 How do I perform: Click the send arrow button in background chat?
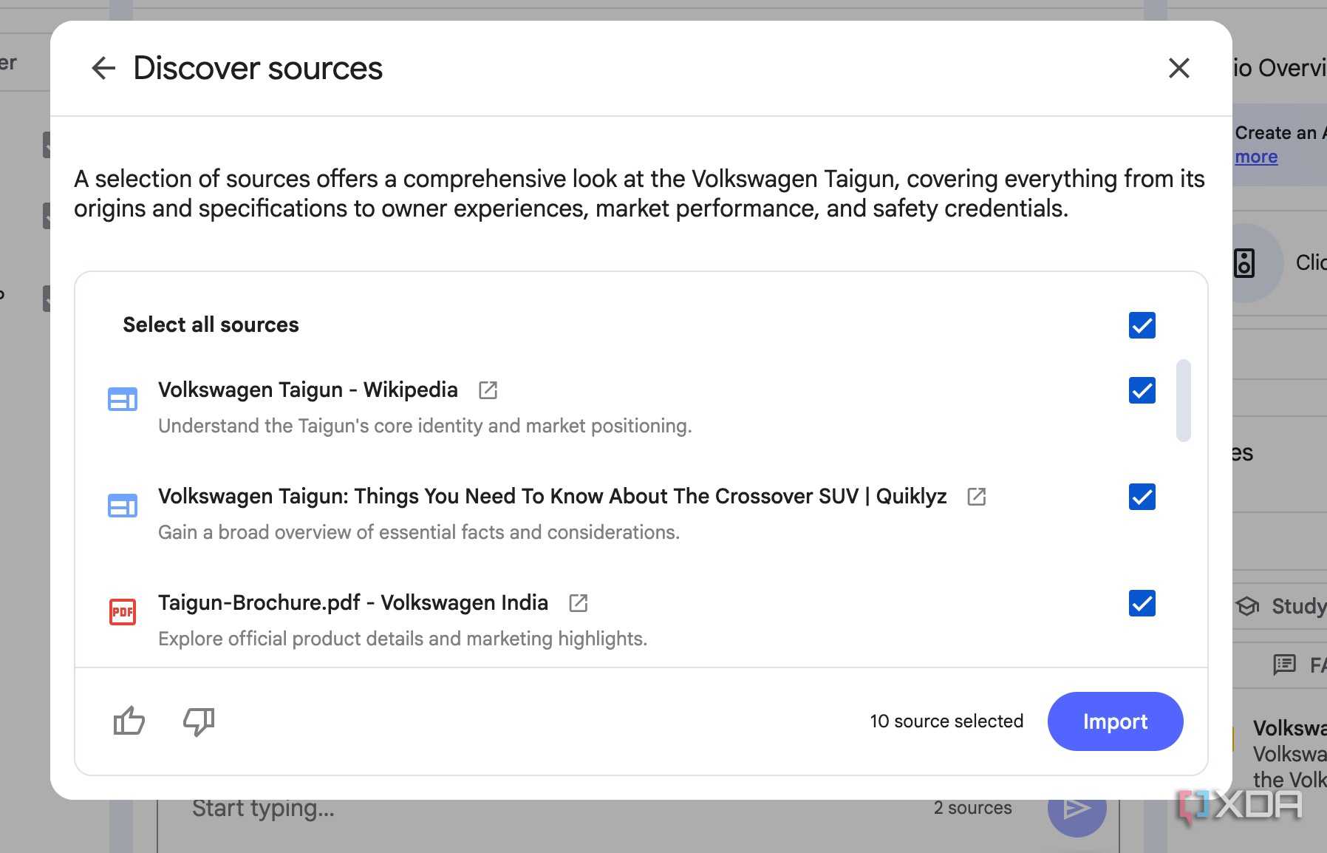[x=1077, y=809]
